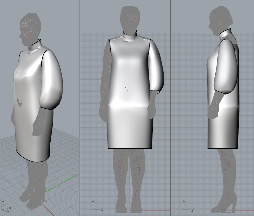
Task: Click the z-y axes icon in the side view
Action: pyautogui.click(x=188, y=206)
